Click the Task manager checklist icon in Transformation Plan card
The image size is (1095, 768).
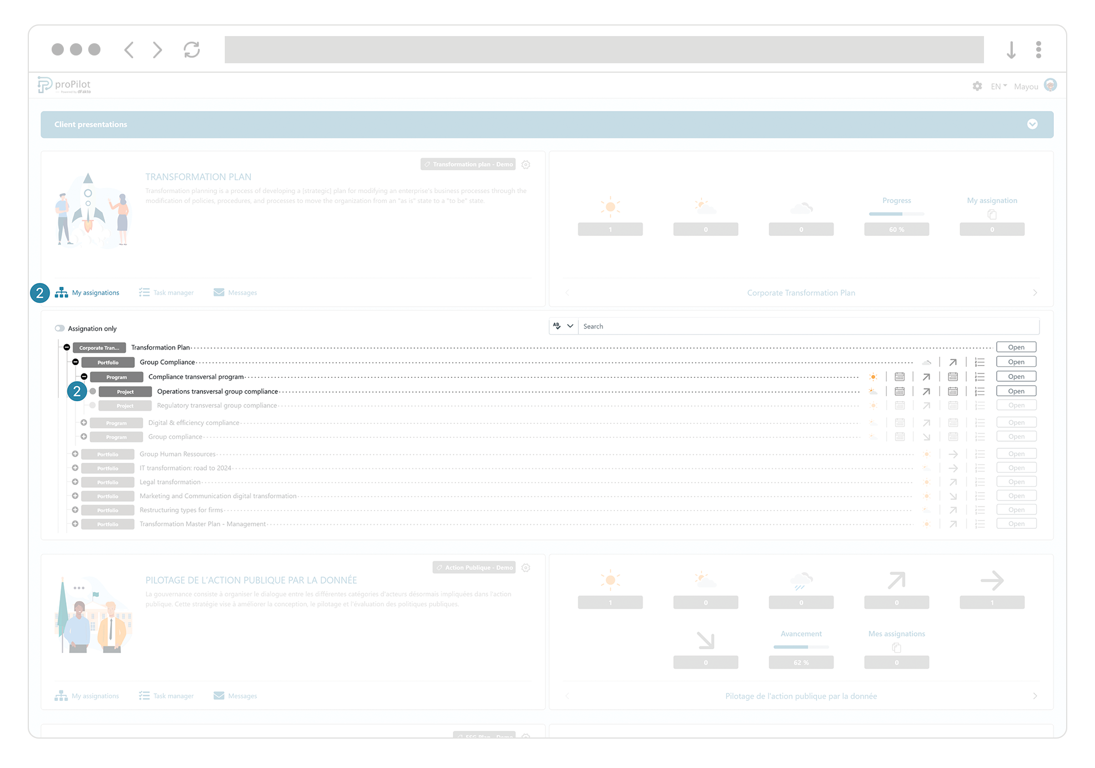pyautogui.click(x=144, y=292)
